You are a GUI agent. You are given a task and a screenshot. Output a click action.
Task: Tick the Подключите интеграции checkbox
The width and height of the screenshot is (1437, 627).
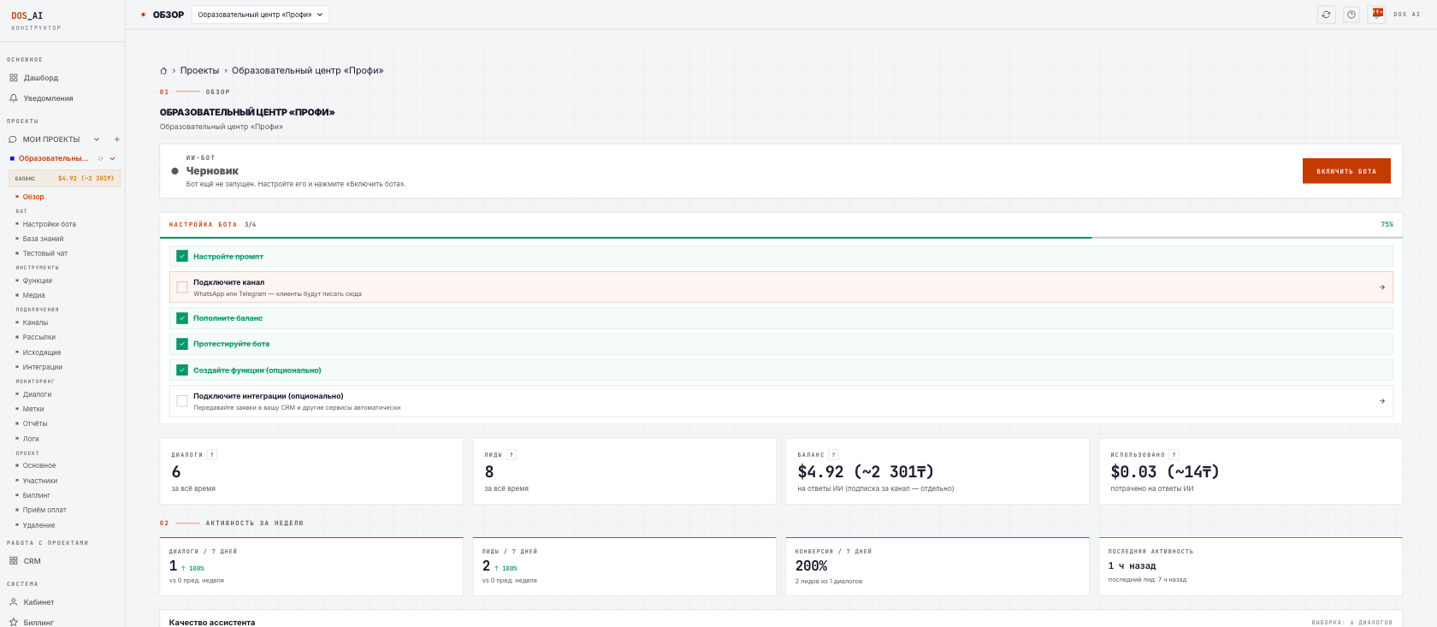click(x=182, y=401)
